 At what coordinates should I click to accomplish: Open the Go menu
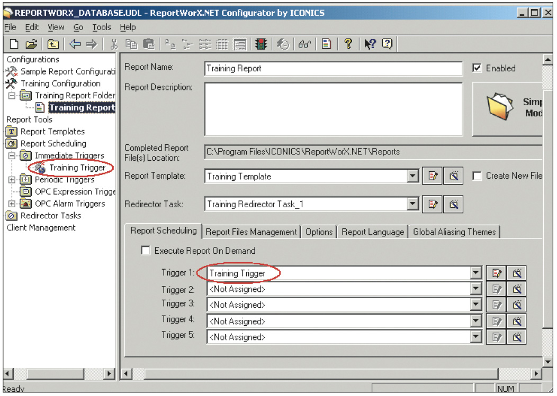point(78,27)
